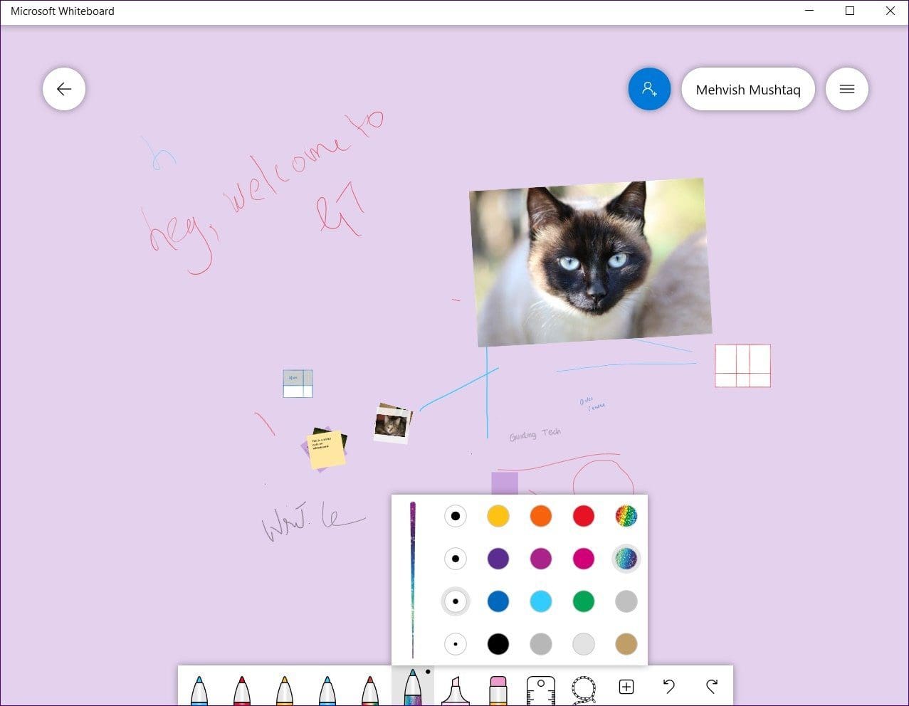Undo the last action
Viewport: 909px width, 706px height.
669,686
